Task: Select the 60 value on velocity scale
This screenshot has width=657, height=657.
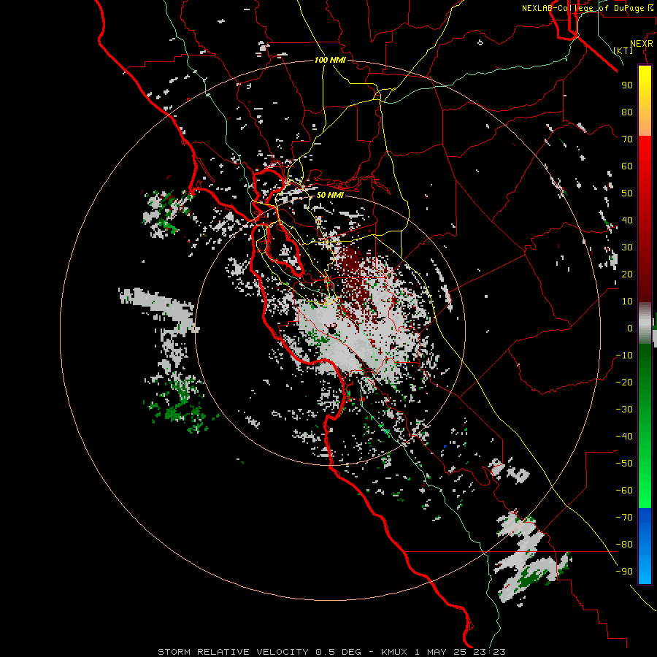Action: [627, 166]
